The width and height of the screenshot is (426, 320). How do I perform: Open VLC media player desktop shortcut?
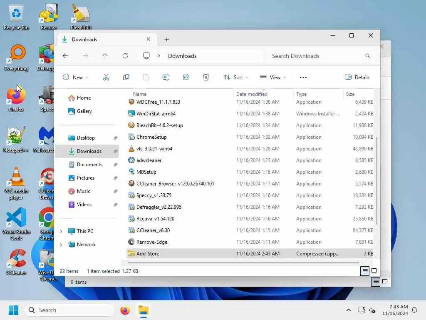[x=16, y=183]
